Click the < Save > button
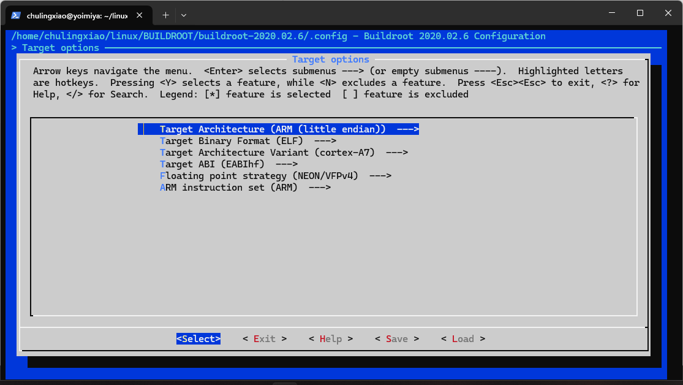This screenshot has width=683, height=385. [x=397, y=339]
